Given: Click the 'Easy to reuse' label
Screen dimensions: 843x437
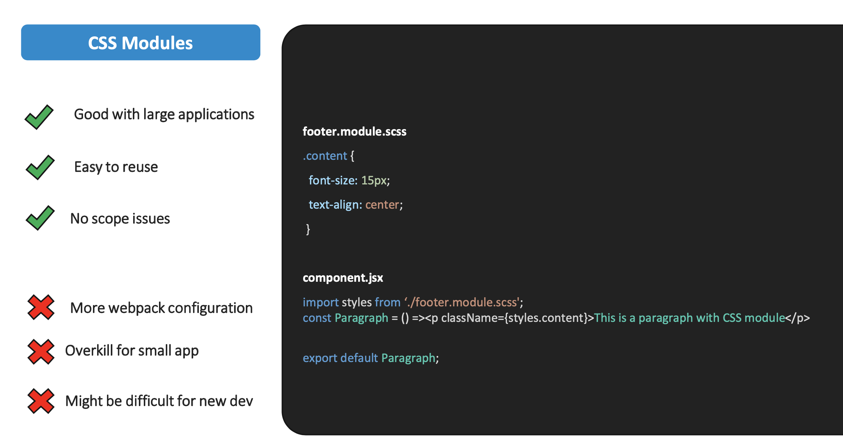Looking at the screenshot, I should (x=116, y=167).
